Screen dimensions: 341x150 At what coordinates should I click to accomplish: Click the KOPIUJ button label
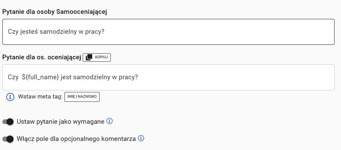[x=101, y=57]
